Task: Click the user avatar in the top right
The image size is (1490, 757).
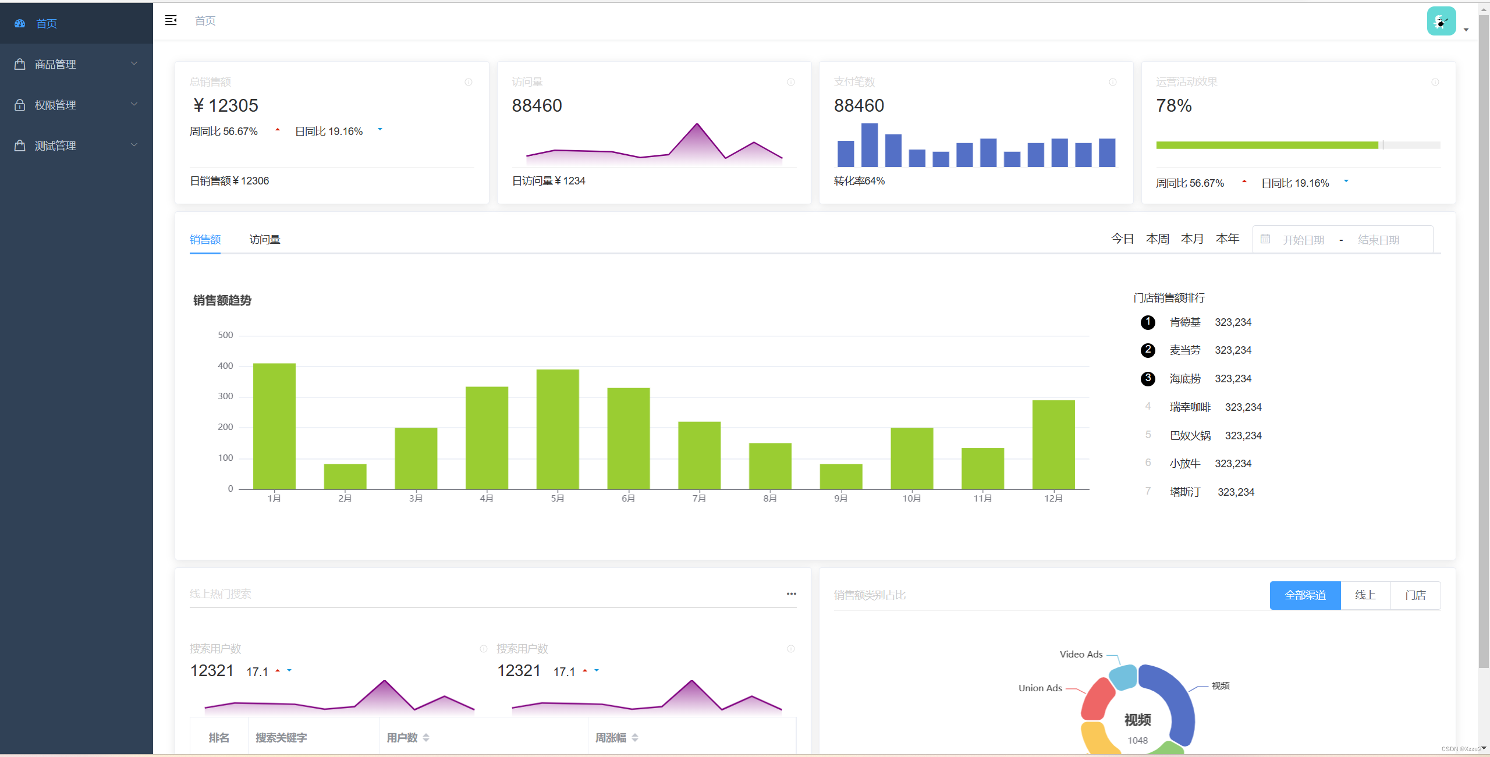Action: click(1441, 22)
